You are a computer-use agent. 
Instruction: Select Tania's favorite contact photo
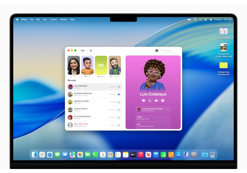[73, 65]
